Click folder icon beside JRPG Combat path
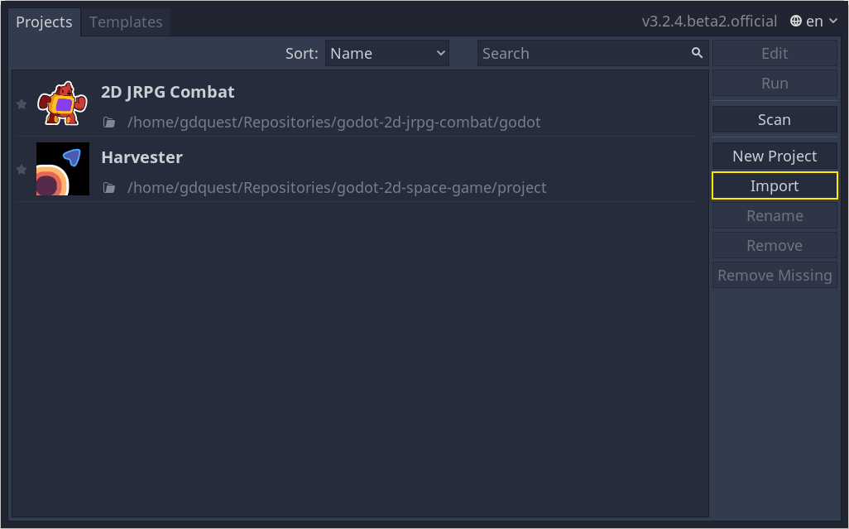Viewport: 849px width, 529px height. 109,123
